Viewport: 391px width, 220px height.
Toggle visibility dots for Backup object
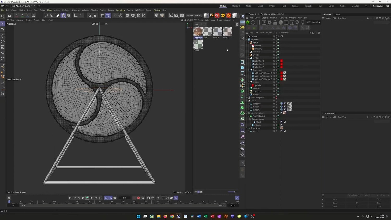(276, 97)
